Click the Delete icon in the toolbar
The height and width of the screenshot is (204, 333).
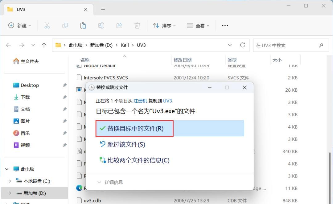[x=137, y=26]
